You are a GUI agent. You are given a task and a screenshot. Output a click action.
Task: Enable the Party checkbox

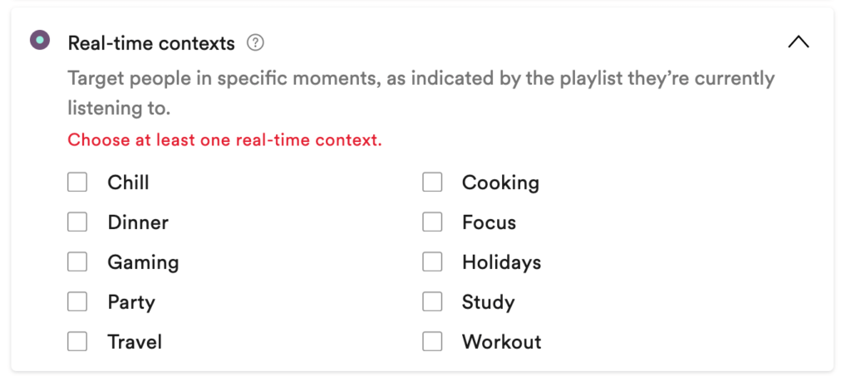pyautogui.click(x=77, y=302)
